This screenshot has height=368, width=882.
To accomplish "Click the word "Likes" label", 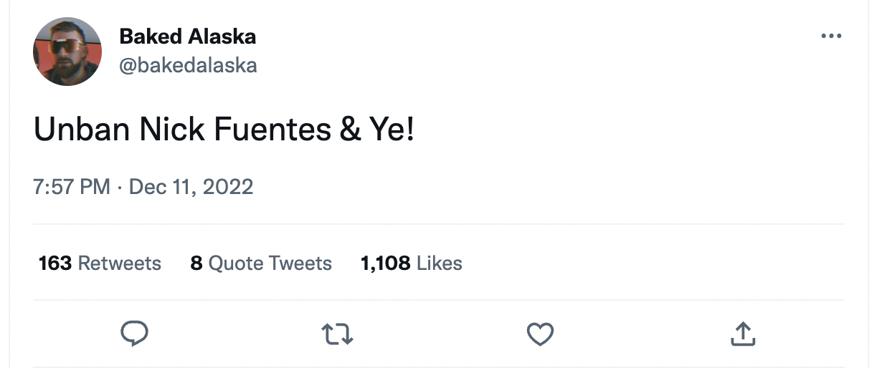I will tap(440, 263).
